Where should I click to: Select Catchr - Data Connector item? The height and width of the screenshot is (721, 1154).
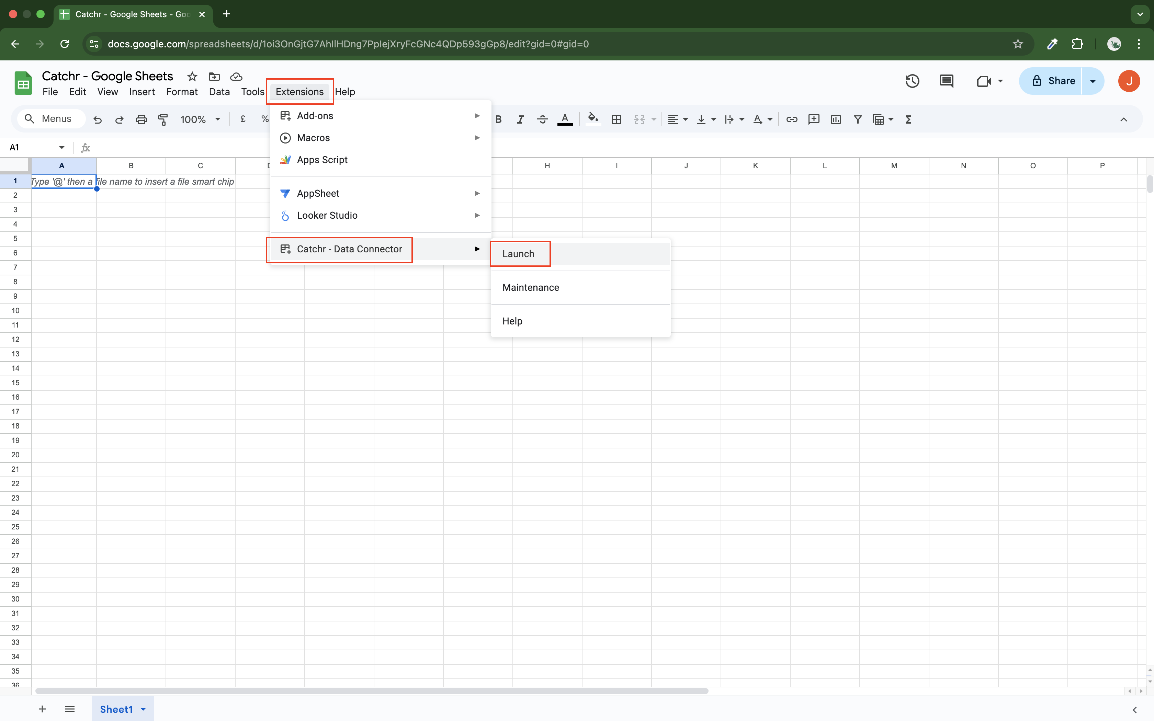[x=380, y=249]
